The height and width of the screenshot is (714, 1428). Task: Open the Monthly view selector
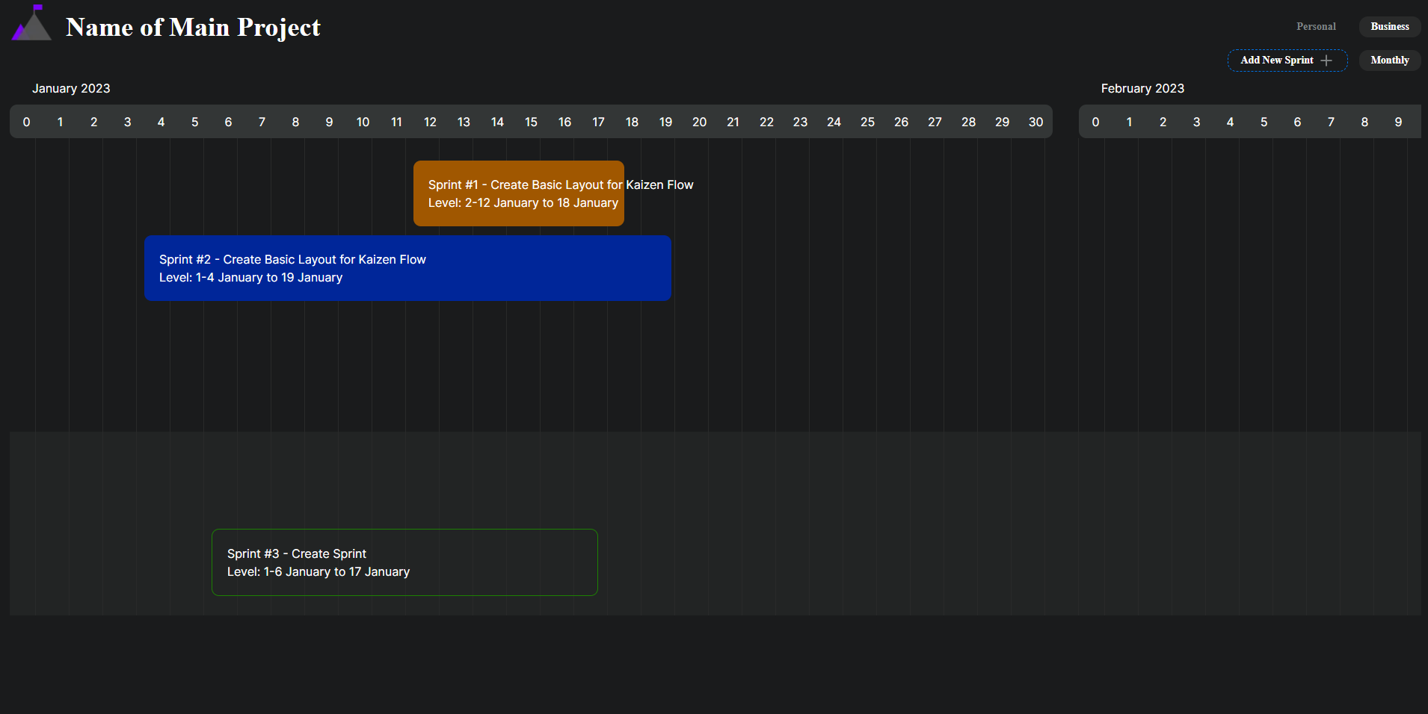coord(1388,60)
